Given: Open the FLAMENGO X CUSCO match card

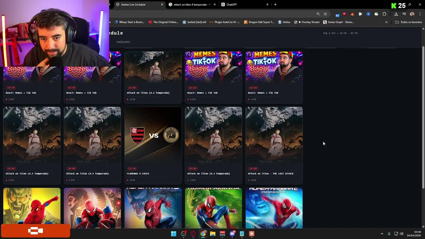Looking at the screenshot, I should coord(153,145).
